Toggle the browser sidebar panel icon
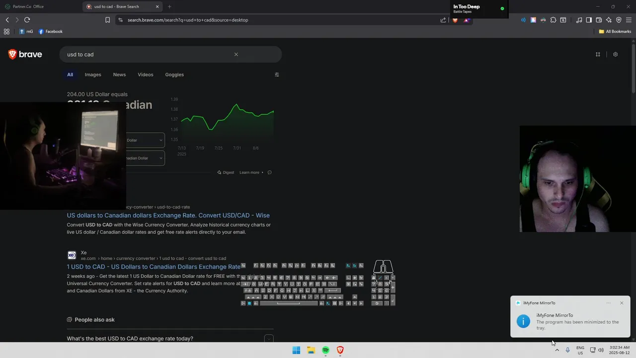 (x=589, y=20)
